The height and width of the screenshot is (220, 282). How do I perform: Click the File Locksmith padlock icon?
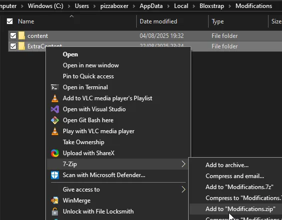click(55, 212)
